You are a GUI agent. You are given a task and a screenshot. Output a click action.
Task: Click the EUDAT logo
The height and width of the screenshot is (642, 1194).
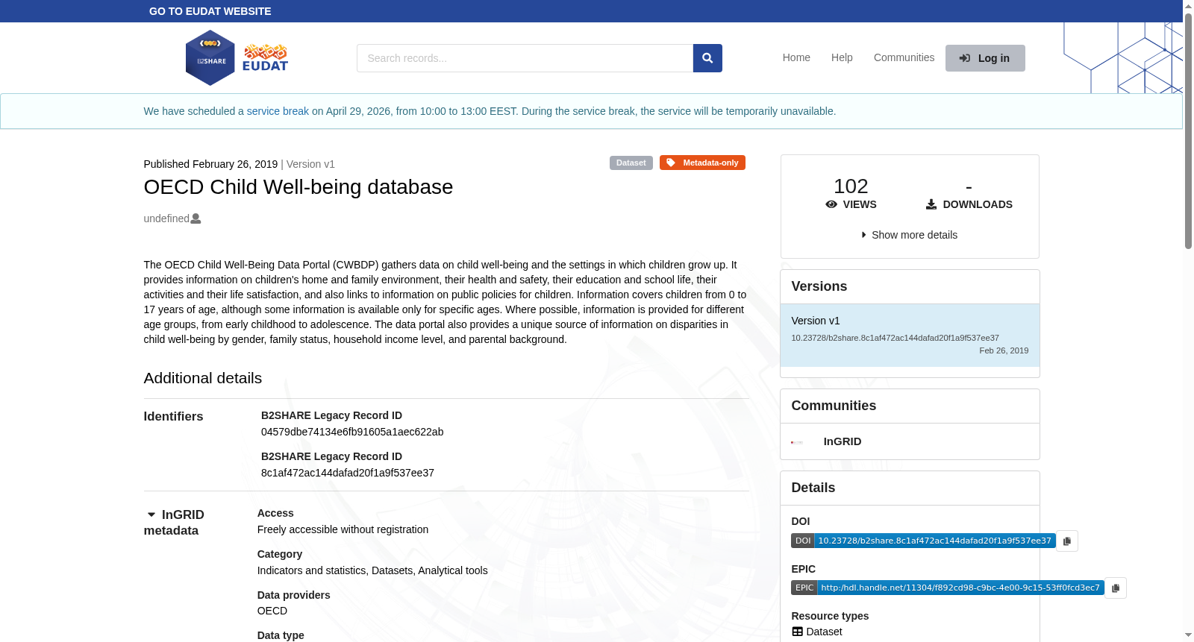(265, 57)
